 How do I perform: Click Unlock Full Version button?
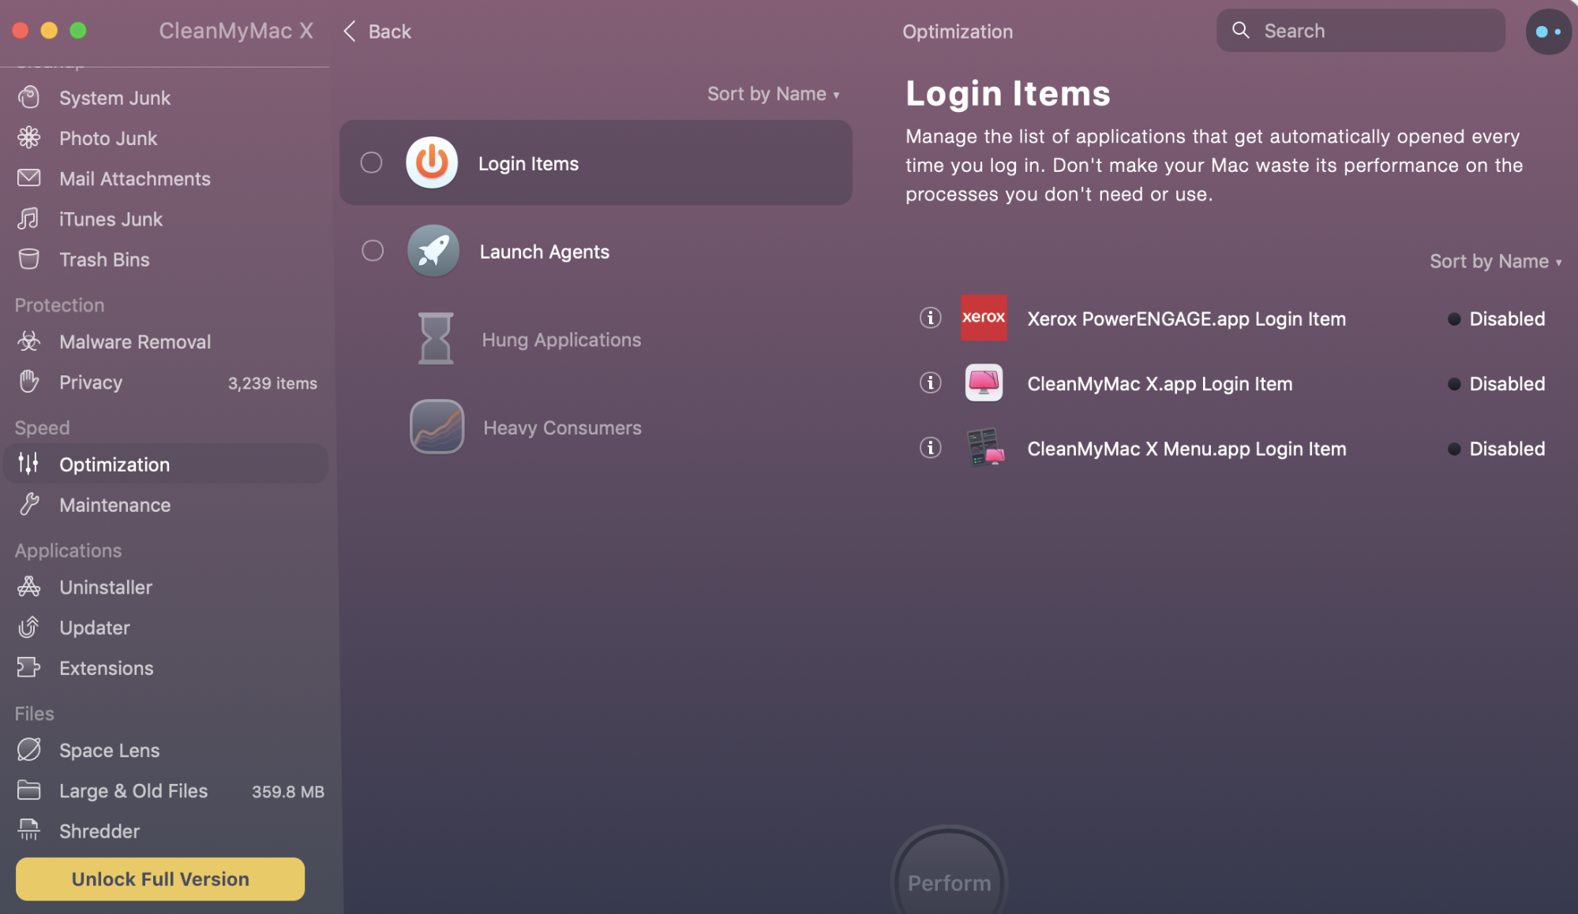coord(160,878)
